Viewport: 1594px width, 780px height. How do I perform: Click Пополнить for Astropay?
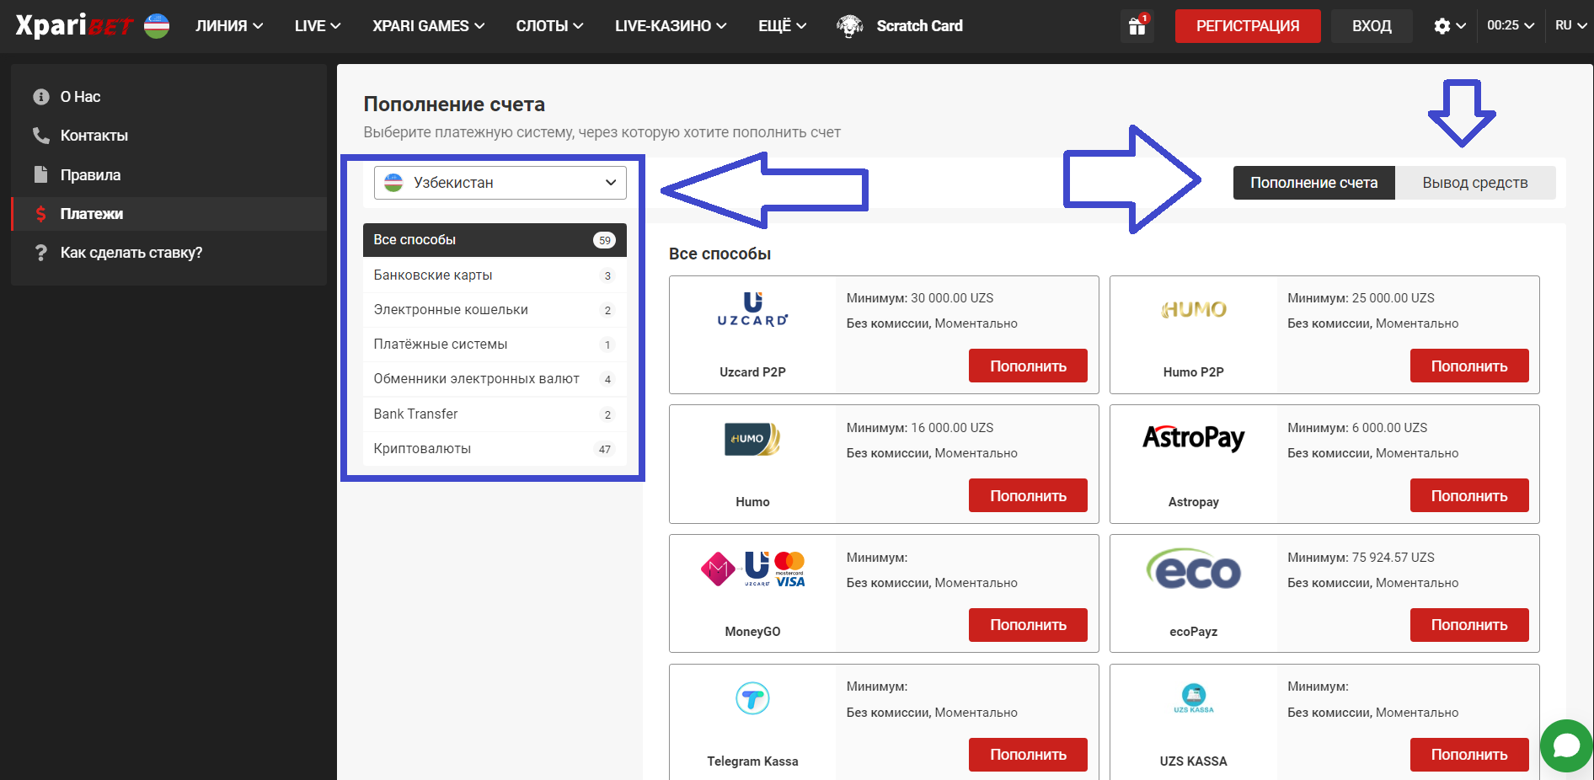click(1469, 495)
